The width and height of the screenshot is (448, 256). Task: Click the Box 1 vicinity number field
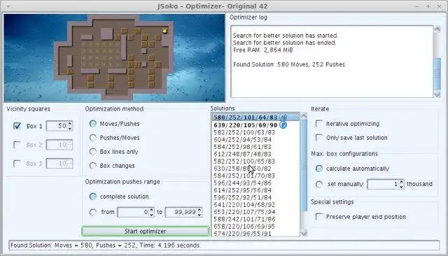tap(57, 126)
